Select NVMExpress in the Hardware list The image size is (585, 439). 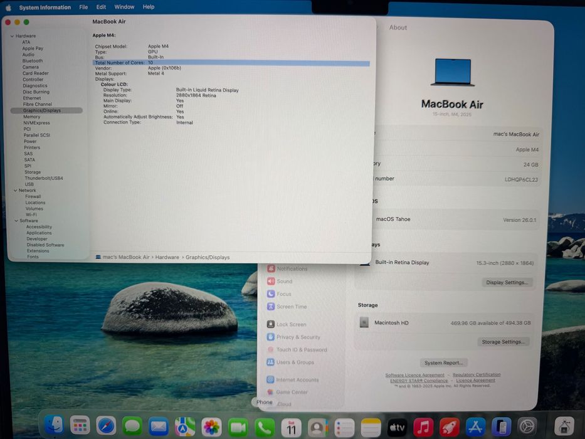tap(36, 123)
